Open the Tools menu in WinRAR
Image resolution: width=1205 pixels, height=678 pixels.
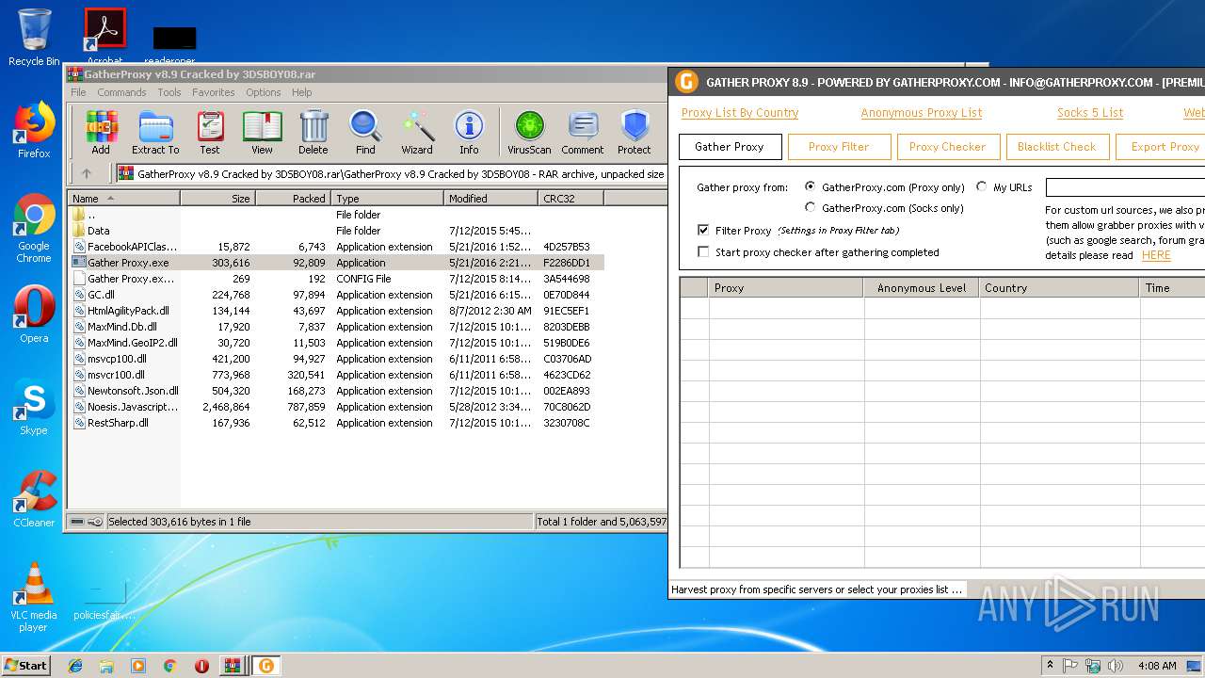(169, 92)
